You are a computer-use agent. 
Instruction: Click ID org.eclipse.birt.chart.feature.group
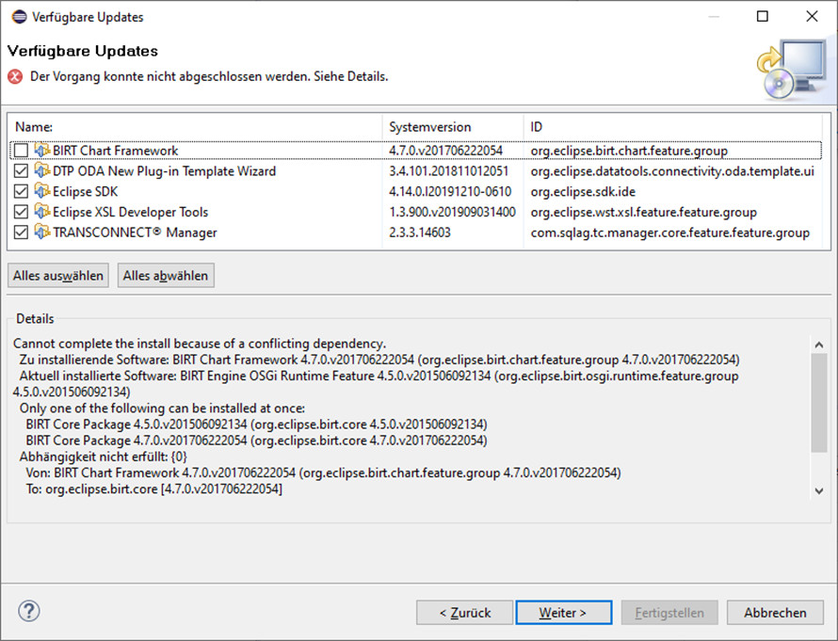tap(629, 151)
